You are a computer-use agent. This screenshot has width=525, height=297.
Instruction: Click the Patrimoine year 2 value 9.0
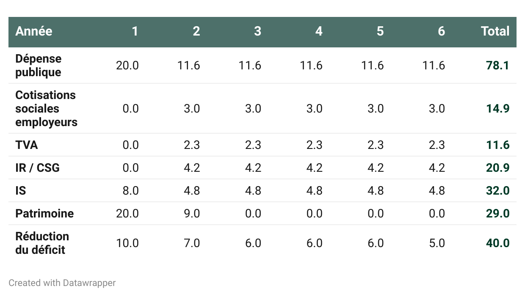click(192, 214)
